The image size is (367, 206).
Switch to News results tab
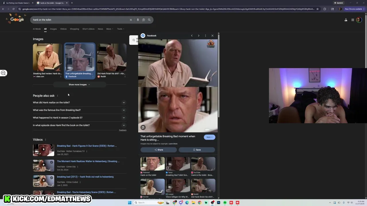100,29
